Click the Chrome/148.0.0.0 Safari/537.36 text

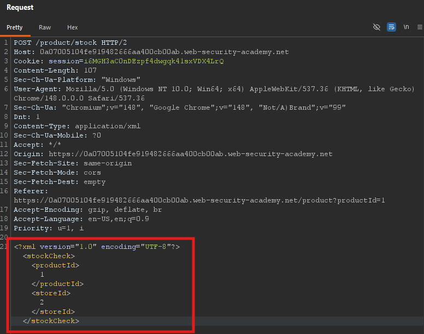click(79, 98)
